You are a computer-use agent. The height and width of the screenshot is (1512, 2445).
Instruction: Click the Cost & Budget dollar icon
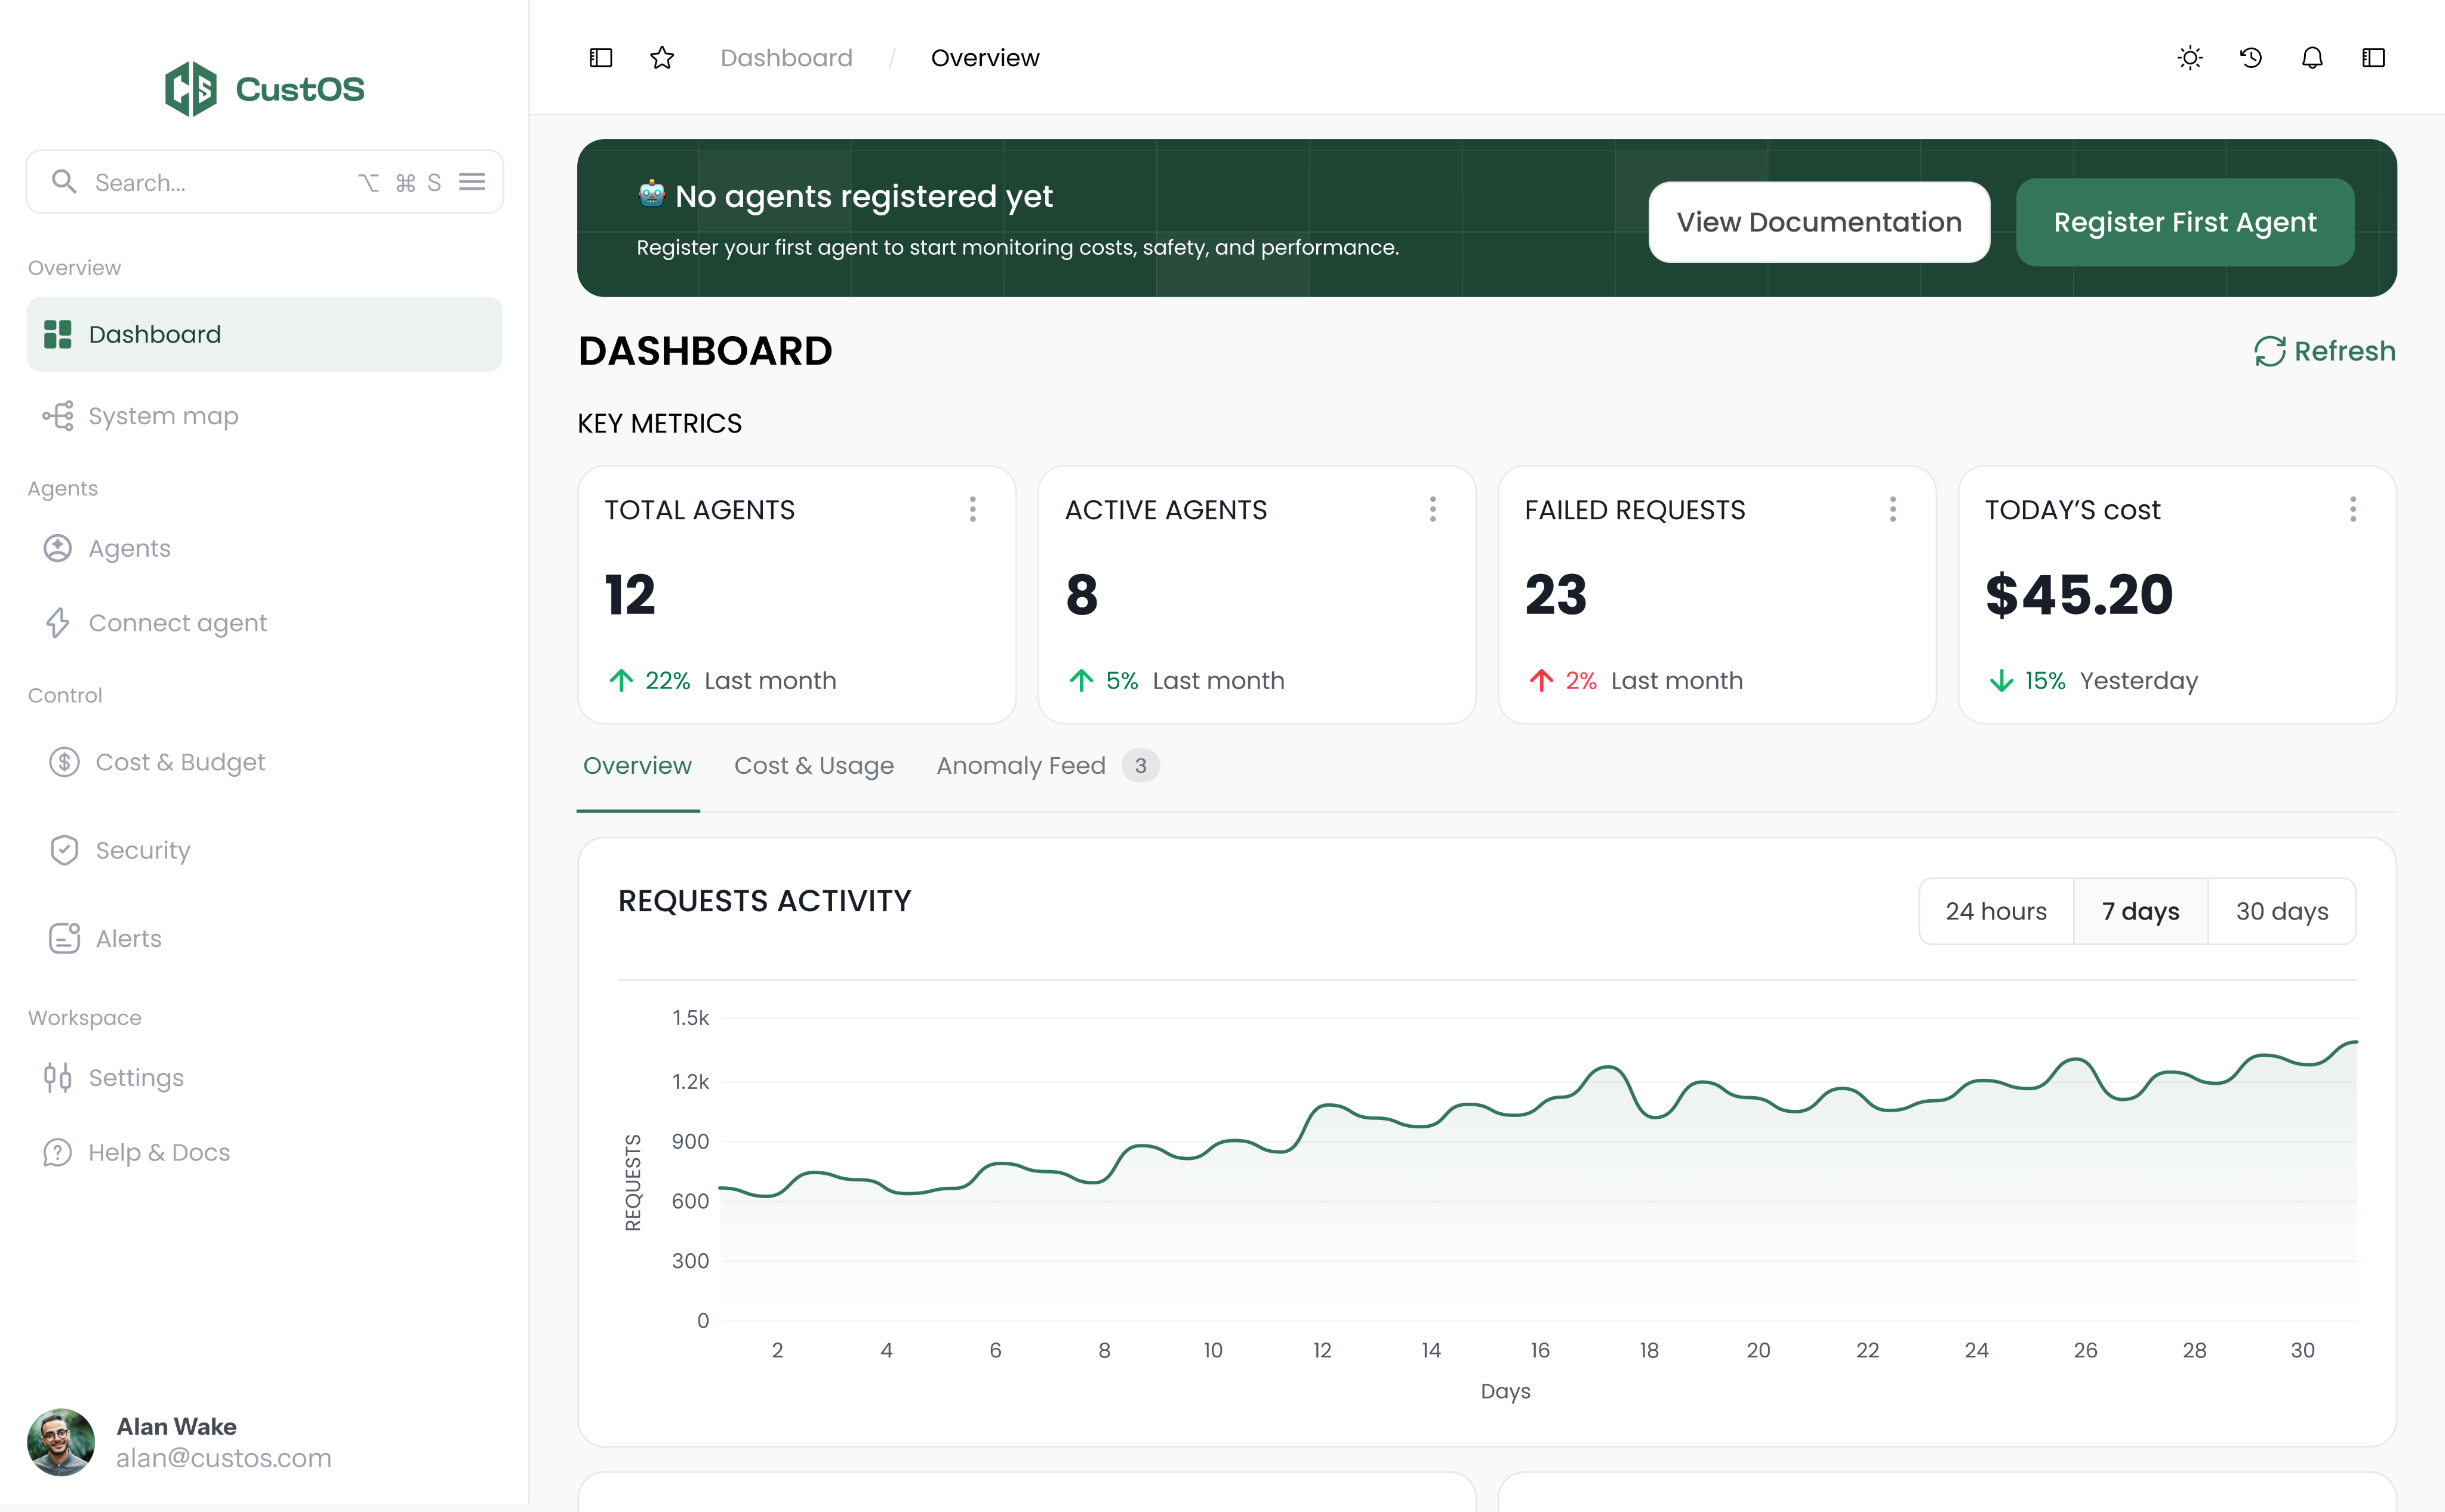click(64, 762)
